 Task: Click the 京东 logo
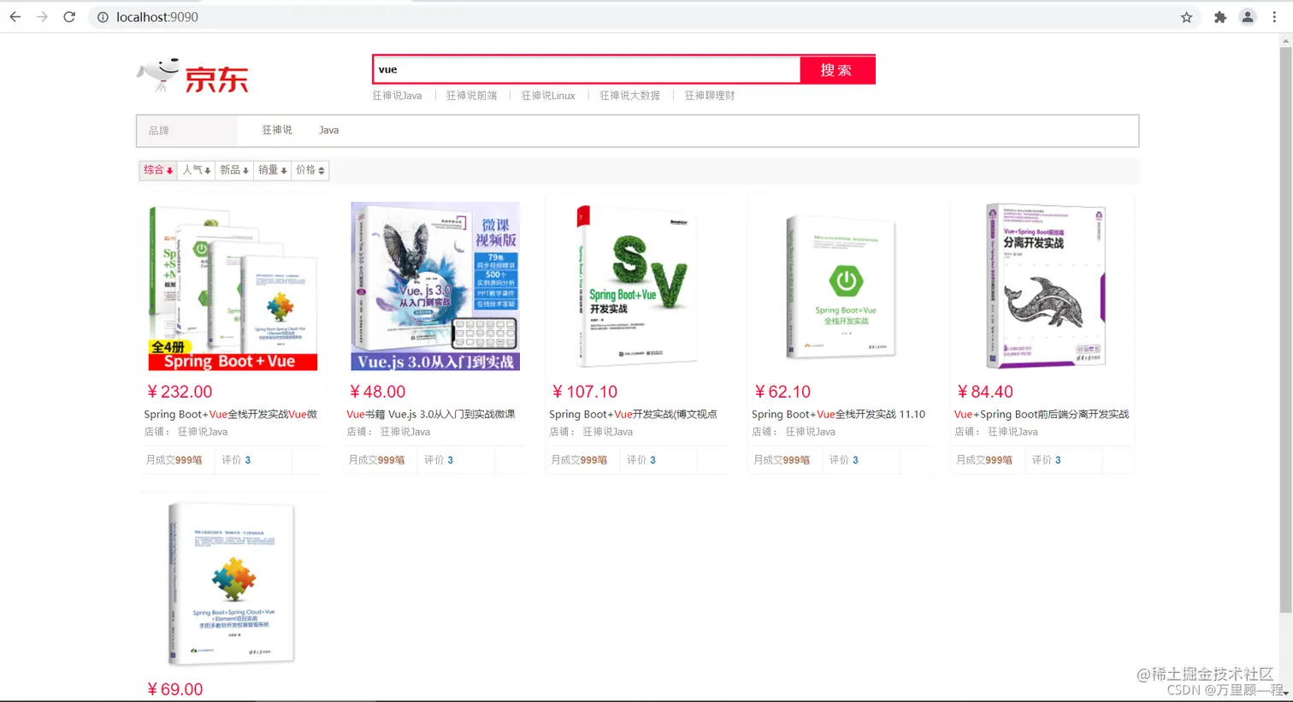192,76
